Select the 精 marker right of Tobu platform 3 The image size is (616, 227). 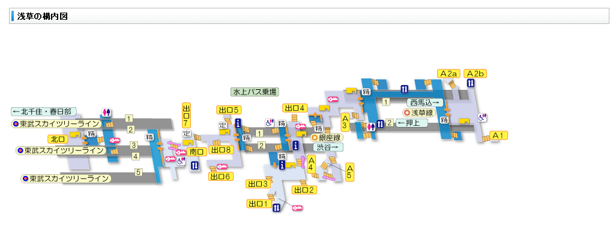coord(149,137)
